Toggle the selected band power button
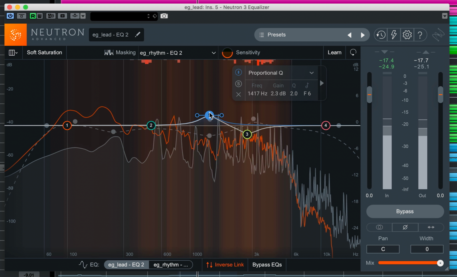Image resolution: width=457 pixels, height=277 pixels. pyautogui.click(x=238, y=72)
